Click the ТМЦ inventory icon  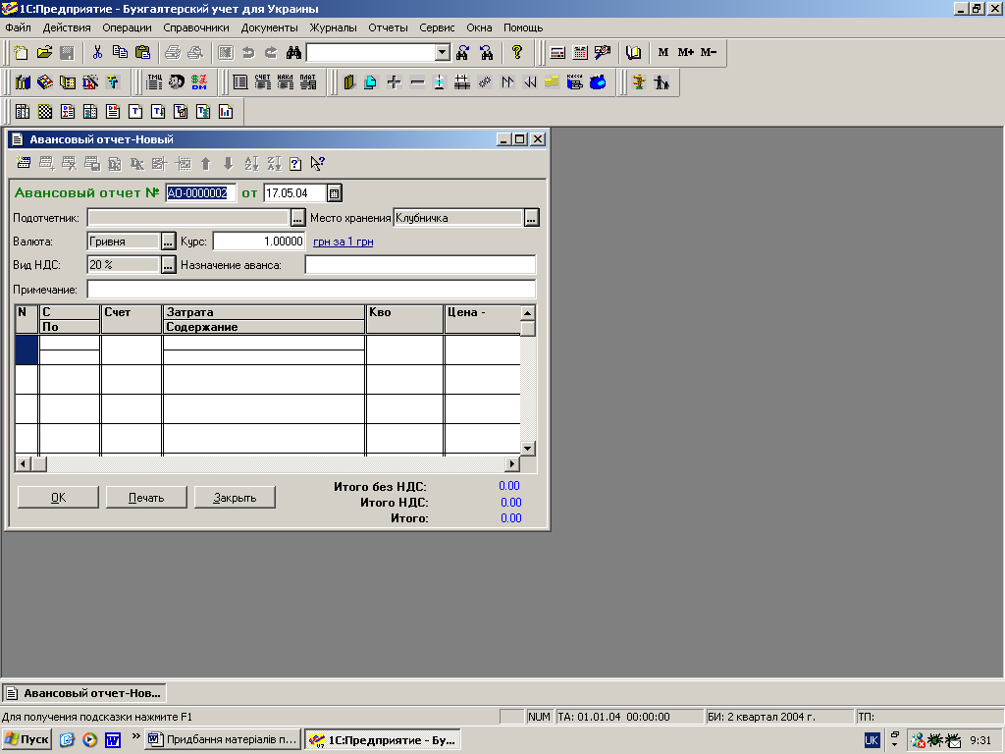154,82
